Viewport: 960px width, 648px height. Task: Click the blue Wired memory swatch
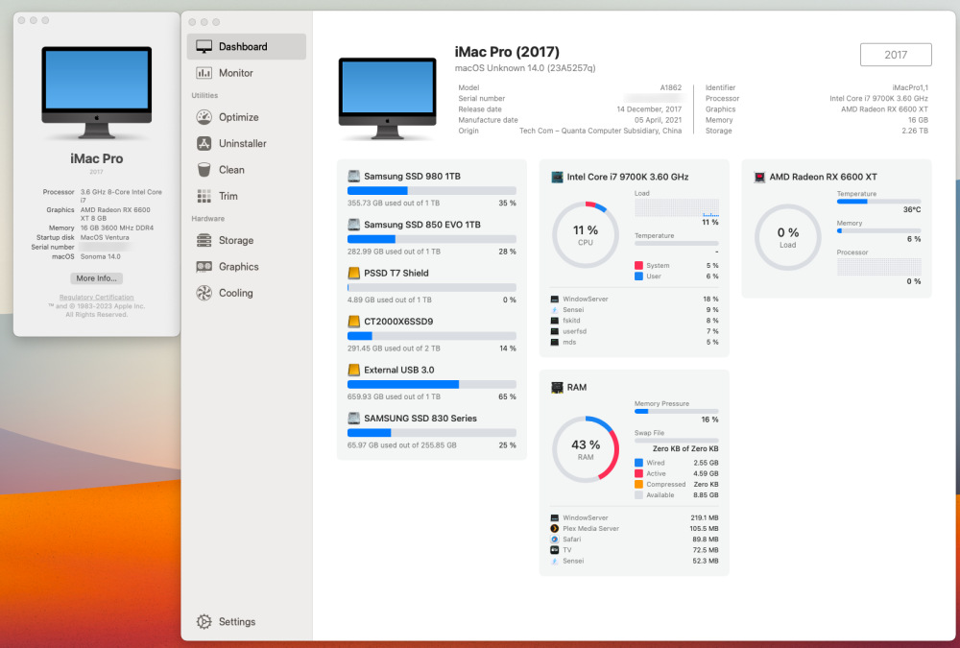point(638,463)
